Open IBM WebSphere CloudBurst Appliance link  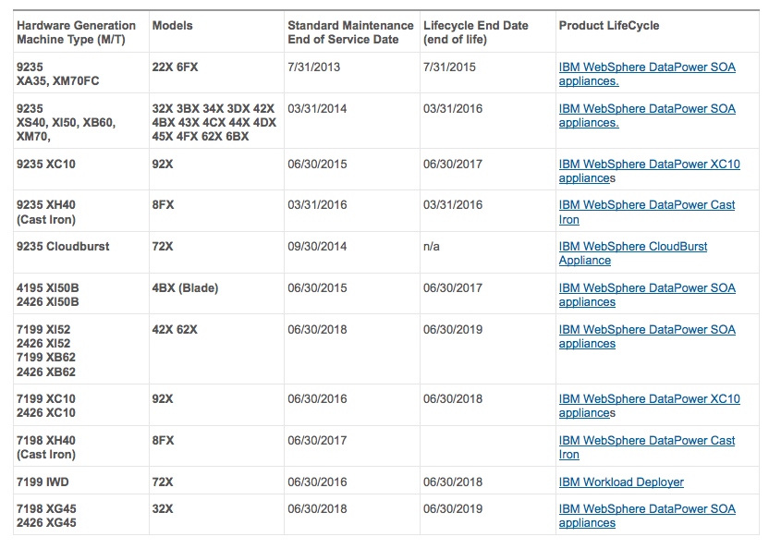[x=632, y=253]
